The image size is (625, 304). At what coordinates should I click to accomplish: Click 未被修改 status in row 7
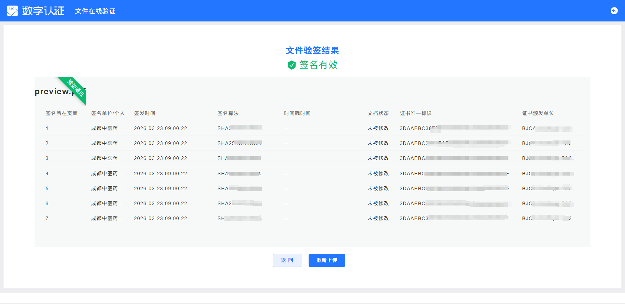pyautogui.click(x=378, y=218)
